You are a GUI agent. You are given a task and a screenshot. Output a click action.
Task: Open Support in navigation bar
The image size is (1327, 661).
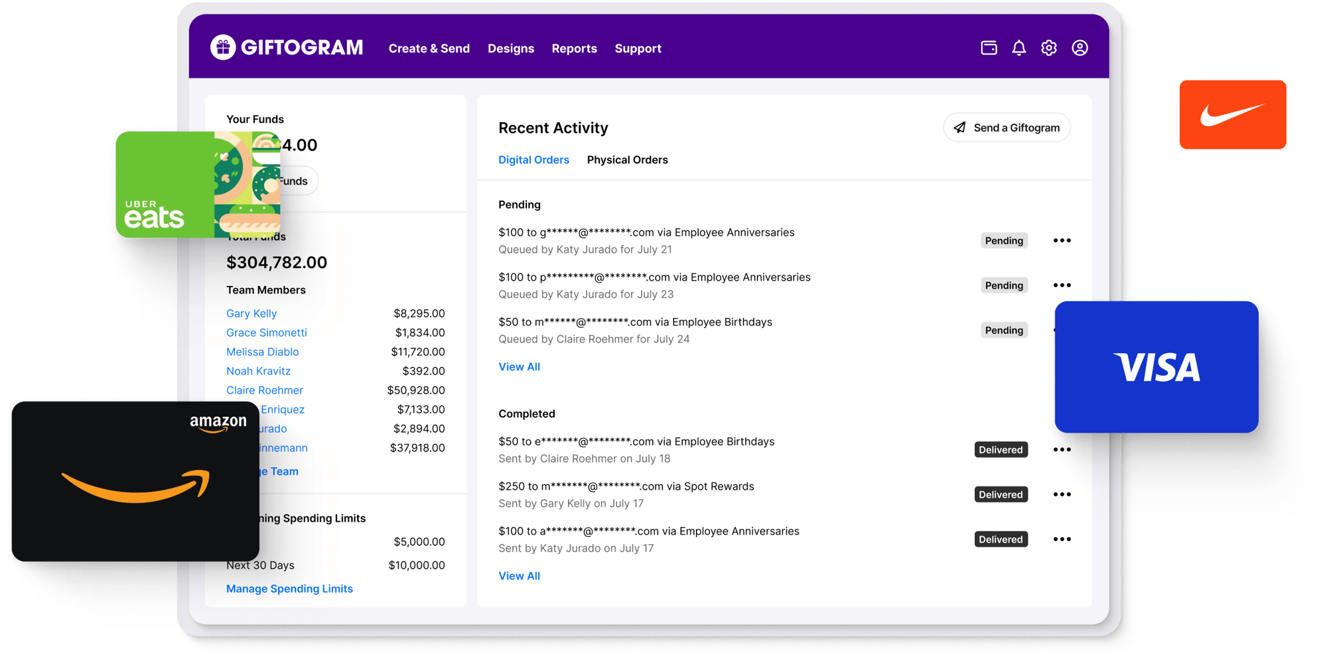(638, 48)
